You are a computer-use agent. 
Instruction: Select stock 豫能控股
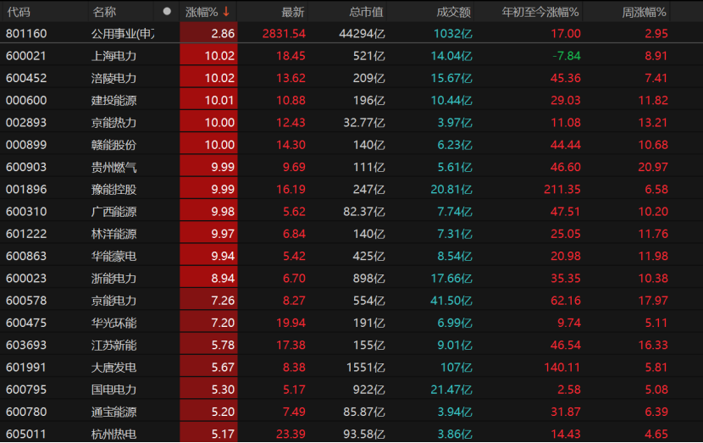(113, 190)
